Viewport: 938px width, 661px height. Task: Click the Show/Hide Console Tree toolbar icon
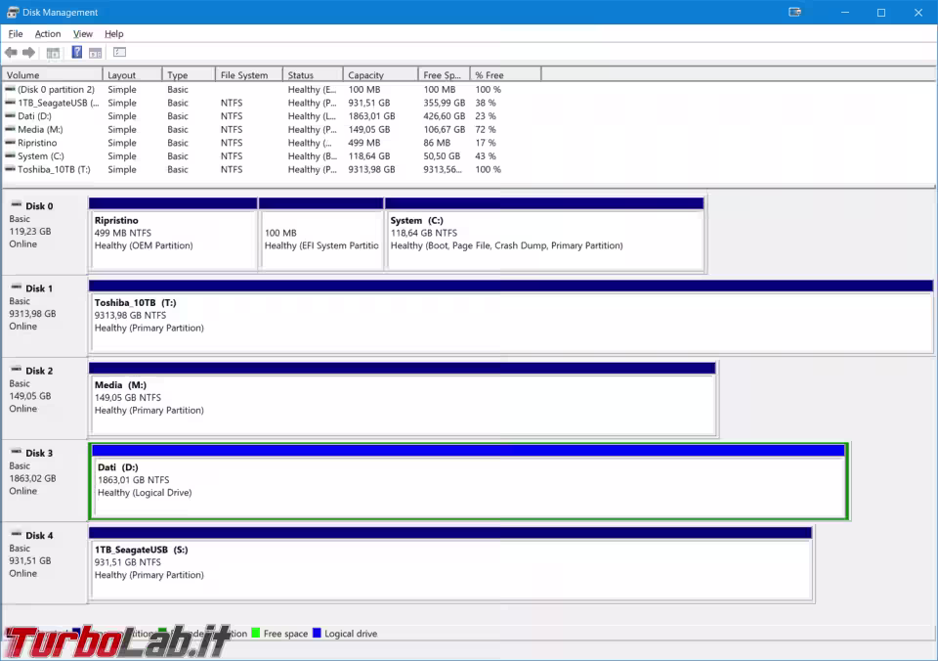(x=53, y=53)
